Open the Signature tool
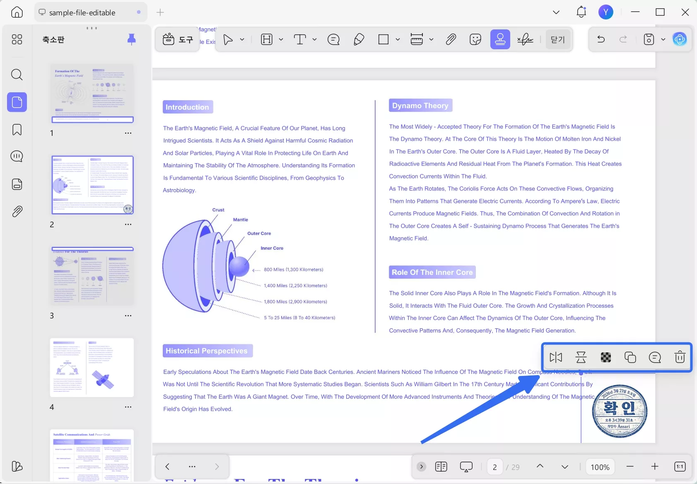 pos(525,39)
